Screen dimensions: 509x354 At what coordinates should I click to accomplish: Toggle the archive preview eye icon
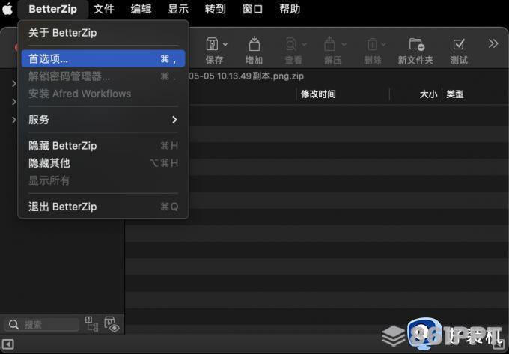[x=112, y=324]
